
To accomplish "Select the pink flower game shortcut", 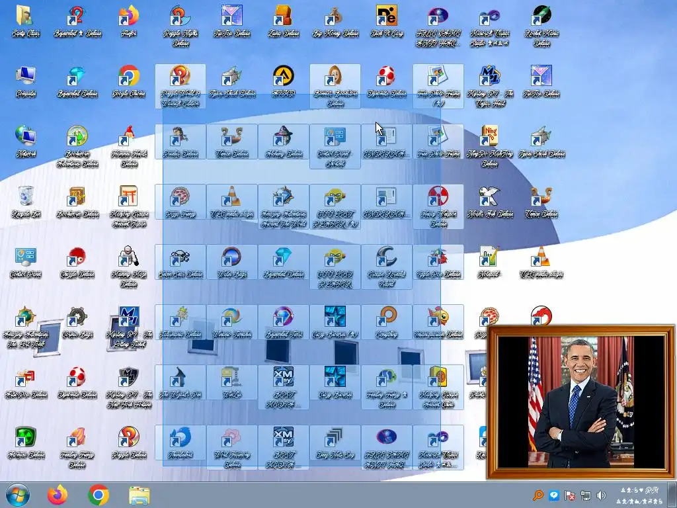I will pyautogui.click(x=232, y=447).
